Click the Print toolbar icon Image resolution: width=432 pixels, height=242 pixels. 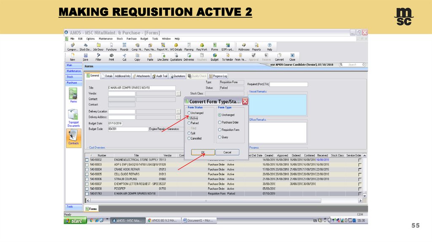(111, 57)
